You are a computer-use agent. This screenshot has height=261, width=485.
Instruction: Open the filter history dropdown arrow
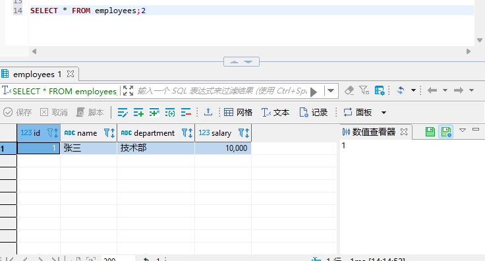[x=331, y=91]
